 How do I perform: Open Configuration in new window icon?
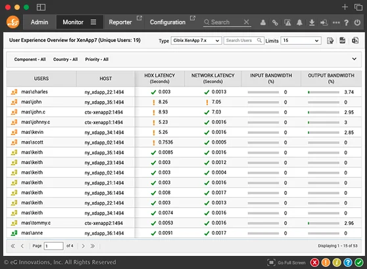(x=193, y=18)
